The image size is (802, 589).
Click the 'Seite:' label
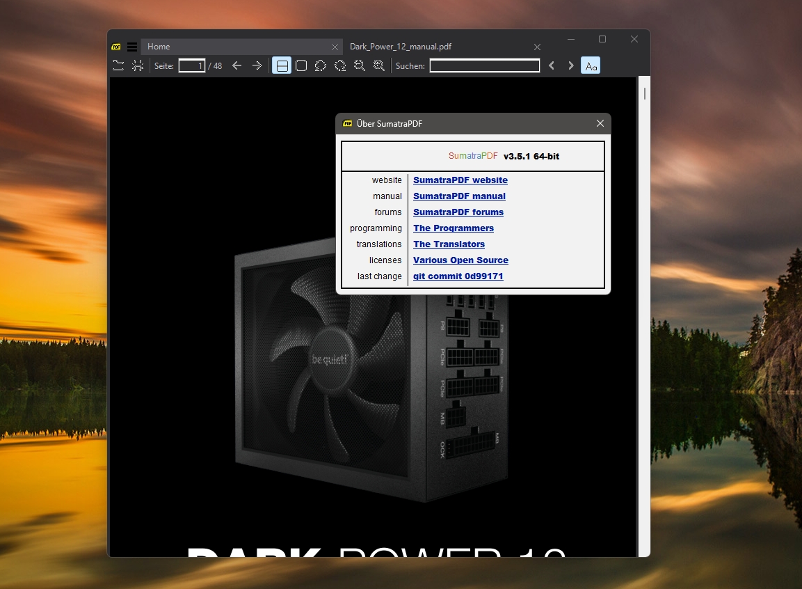click(164, 66)
